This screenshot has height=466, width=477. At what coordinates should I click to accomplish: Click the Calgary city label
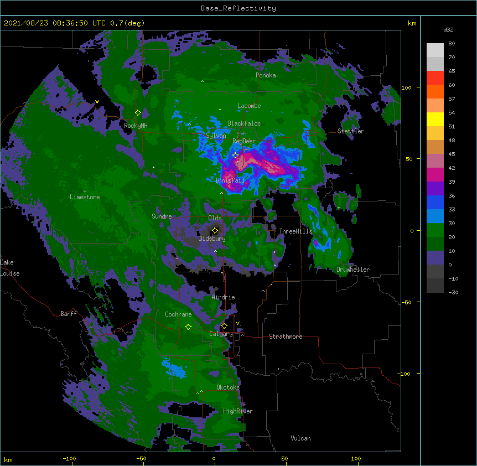pyautogui.click(x=221, y=334)
